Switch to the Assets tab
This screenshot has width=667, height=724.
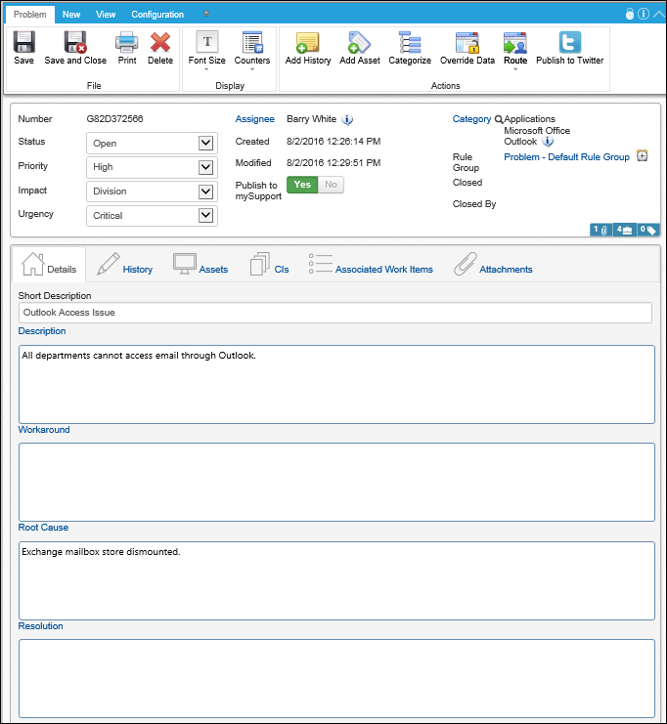point(200,265)
